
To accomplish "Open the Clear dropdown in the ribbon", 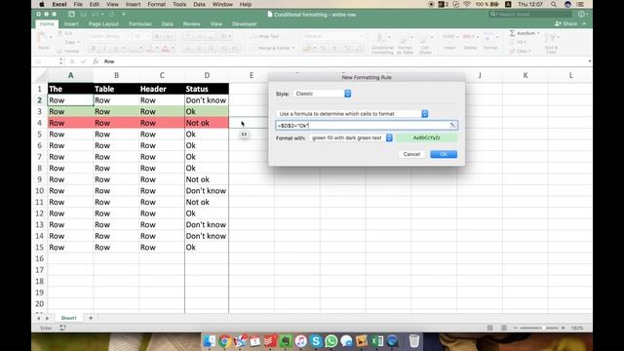I will pos(521,51).
